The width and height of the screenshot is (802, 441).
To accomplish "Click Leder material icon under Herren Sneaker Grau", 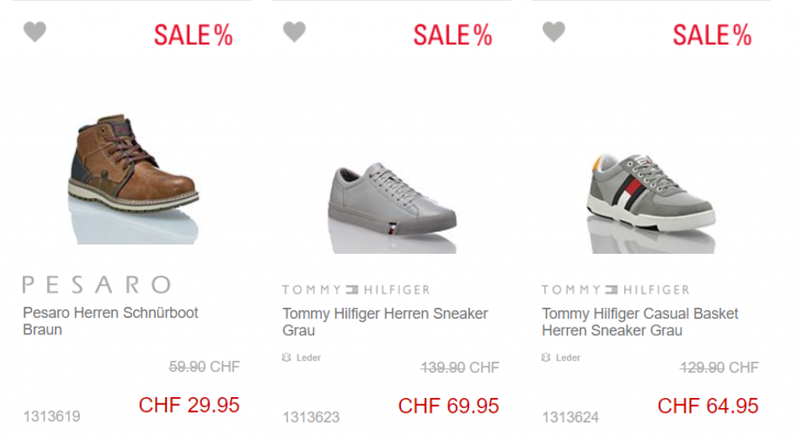I will [x=287, y=358].
